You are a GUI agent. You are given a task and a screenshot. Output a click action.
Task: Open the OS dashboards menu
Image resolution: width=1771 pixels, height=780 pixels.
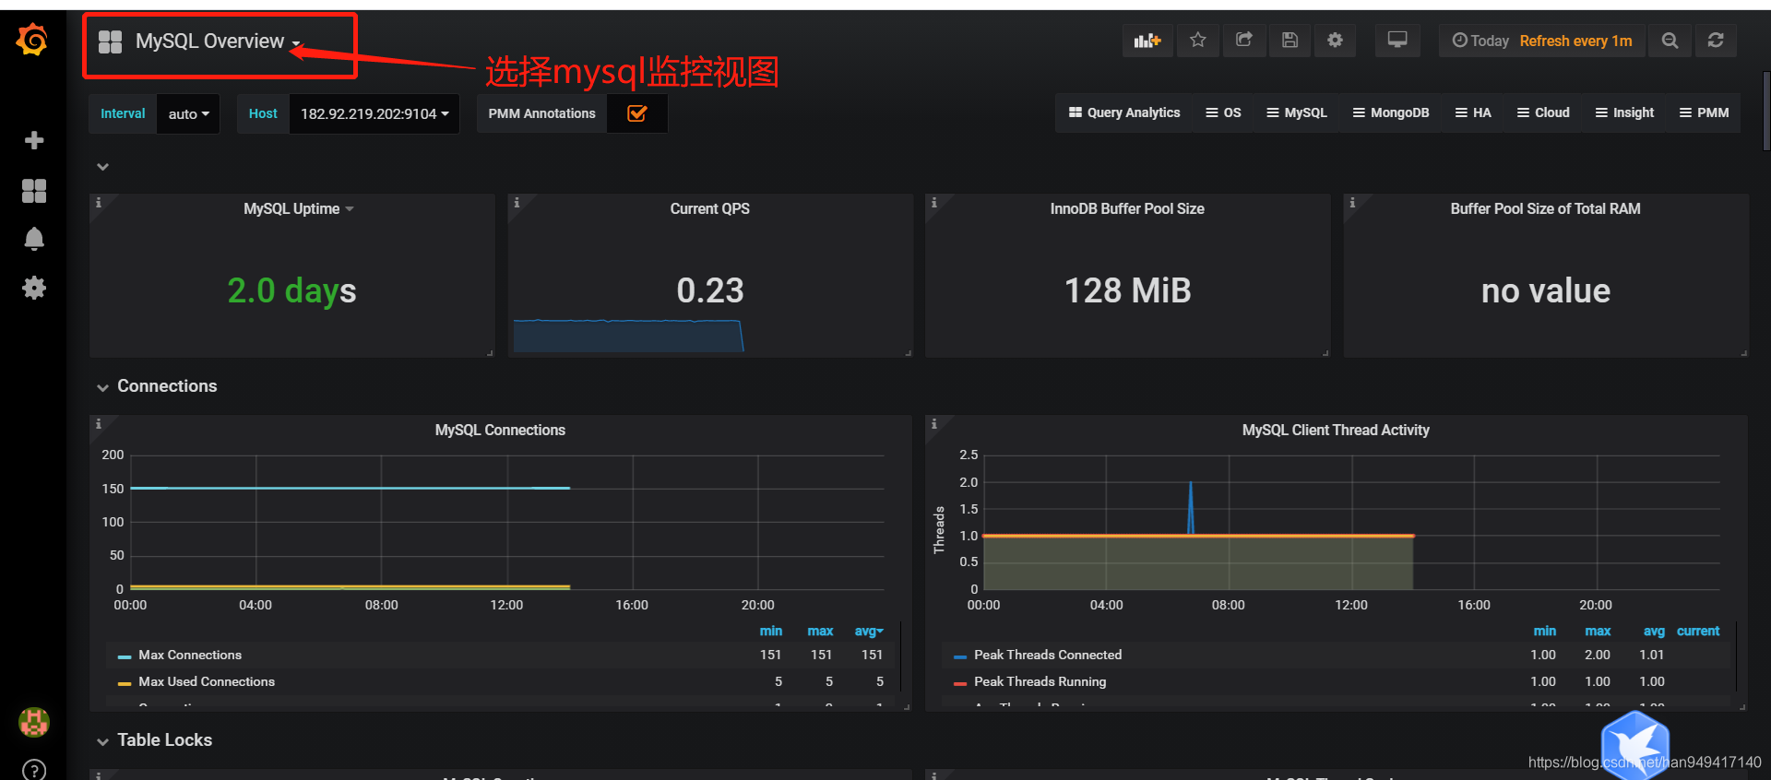click(1224, 112)
